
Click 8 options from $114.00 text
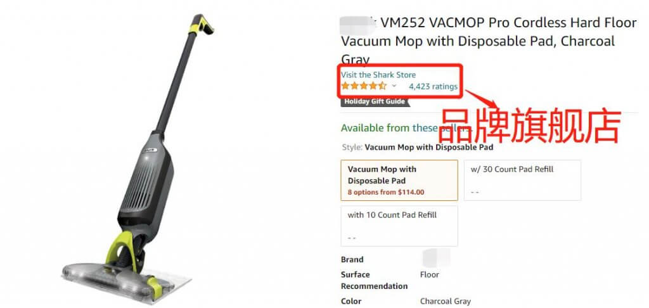pyautogui.click(x=386, y=192)
